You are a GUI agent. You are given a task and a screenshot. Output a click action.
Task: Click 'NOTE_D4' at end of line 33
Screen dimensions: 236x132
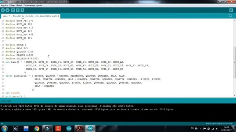pyautogui.click(x=118, y=69)
